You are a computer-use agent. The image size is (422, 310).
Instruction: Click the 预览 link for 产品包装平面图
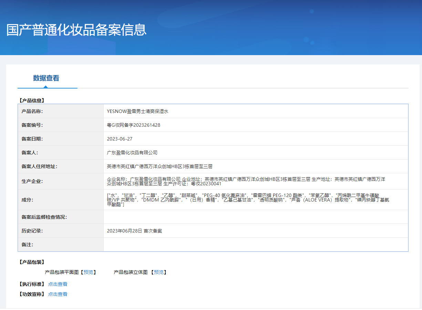(x=88, y=272)
